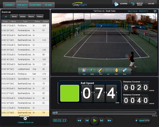Collapse the Event List chevron
Viewport: 159px width, 127px height.
25,119
